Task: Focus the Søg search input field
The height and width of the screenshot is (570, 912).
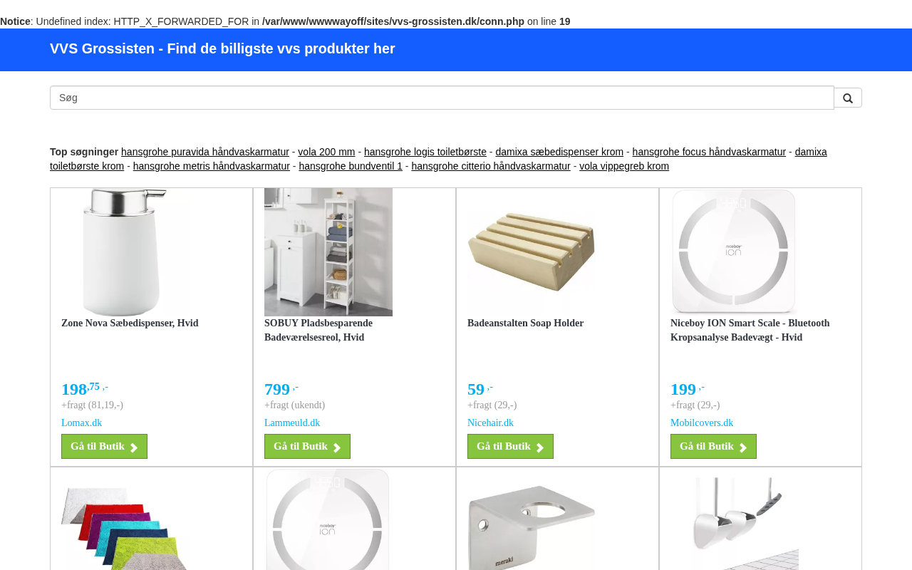Action: (442, 98)
